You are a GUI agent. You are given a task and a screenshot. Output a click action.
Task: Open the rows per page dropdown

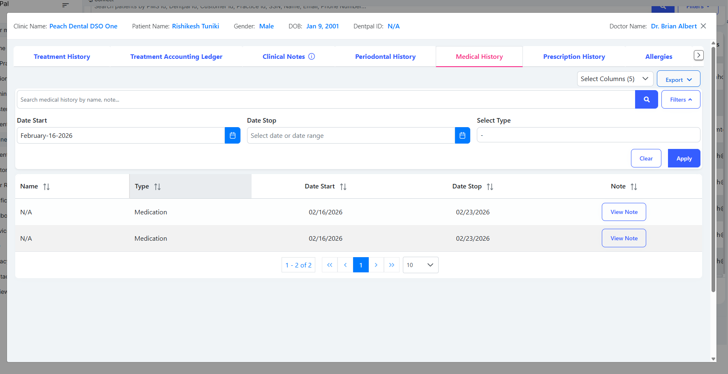pyautogui.click(x=420, y=265)
